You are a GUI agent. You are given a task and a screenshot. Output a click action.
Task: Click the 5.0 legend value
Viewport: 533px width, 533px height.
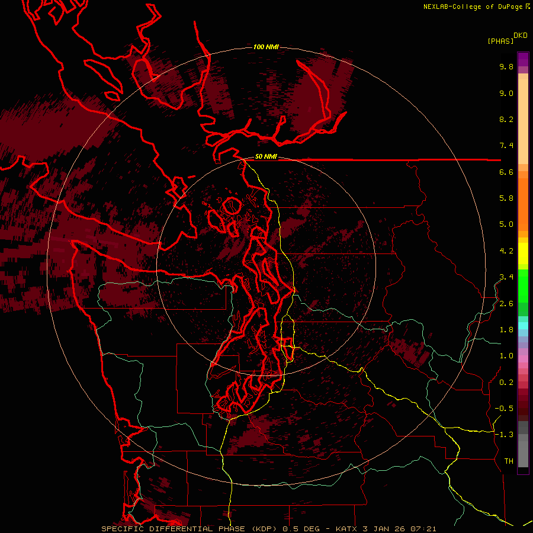click(x=506, y=224)
